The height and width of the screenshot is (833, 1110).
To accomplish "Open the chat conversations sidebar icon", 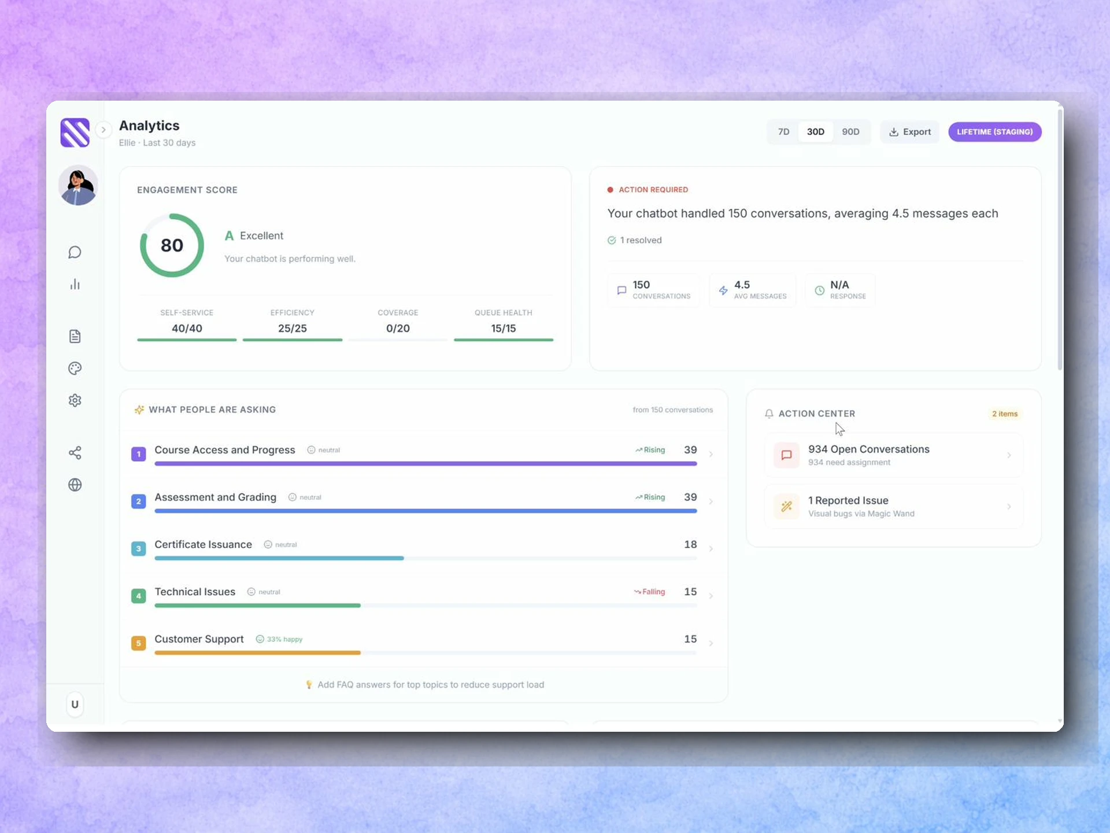I will (75, 252).
